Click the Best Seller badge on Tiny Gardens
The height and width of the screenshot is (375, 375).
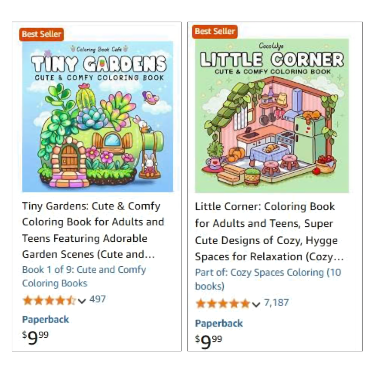click(41, 34)
